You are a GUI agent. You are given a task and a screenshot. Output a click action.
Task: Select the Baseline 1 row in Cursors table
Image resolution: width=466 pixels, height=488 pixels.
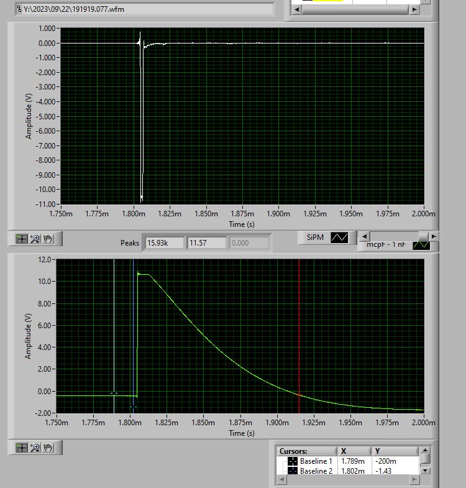pos(348,461)
